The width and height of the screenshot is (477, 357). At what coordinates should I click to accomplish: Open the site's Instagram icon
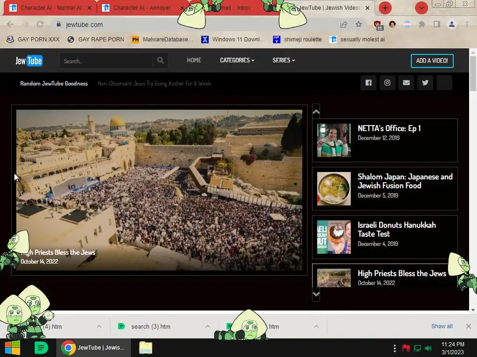point(387,83)
